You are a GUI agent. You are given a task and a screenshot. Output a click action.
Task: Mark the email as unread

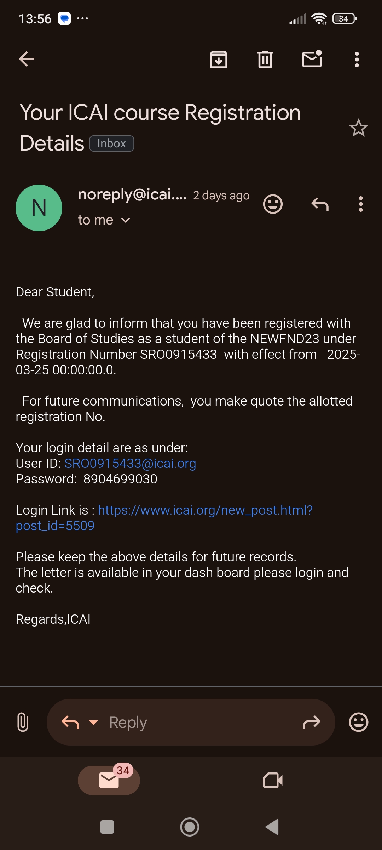click(312, 59)
